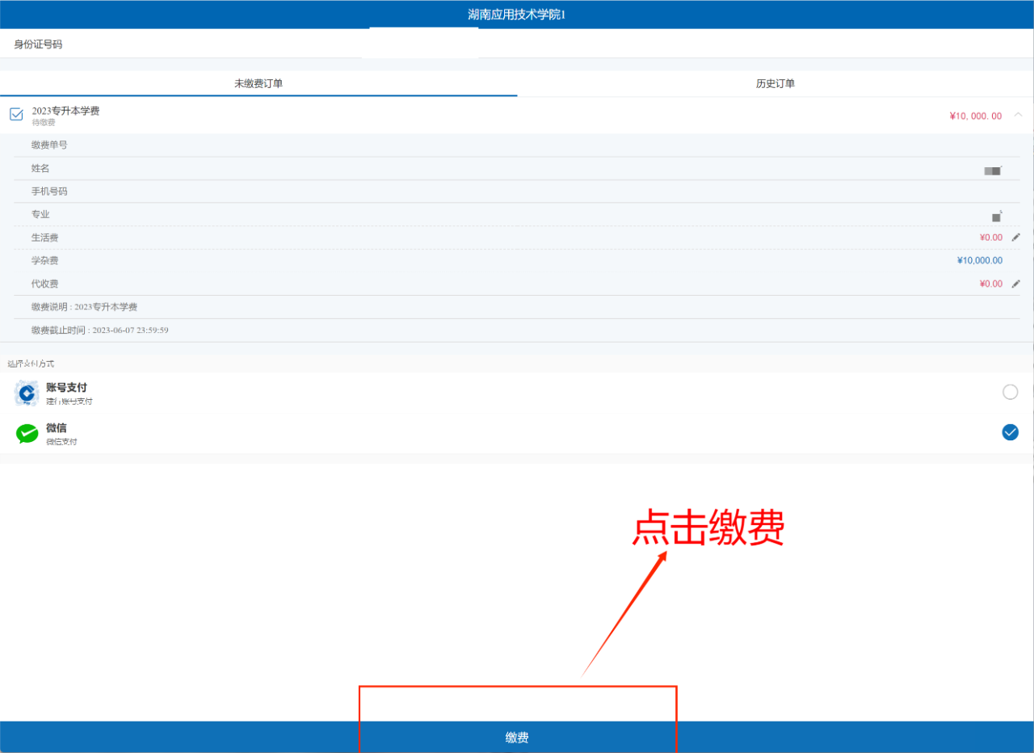Image resolution: width=1034 pixels, height=753 pixels.
Task: Click the 缴费截止时间 deadline row
Action: point(100,330)
